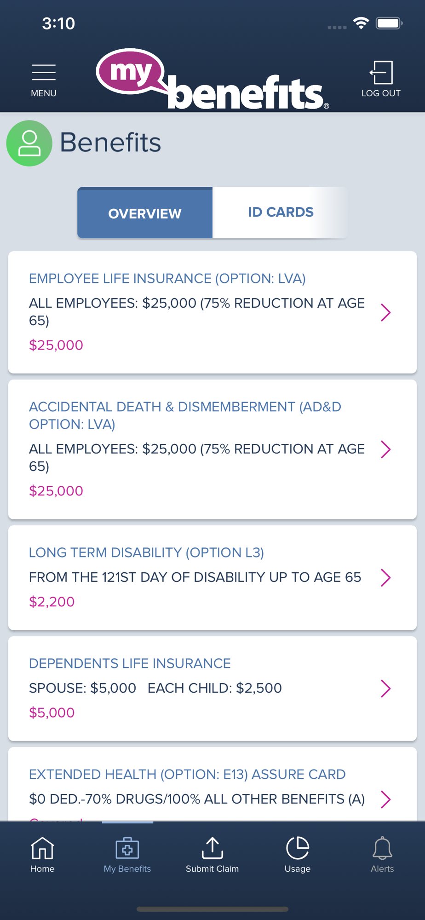The height and width of the screenshot is (920, 425).
Task: Open the Alerts bell icon
Action: (382, 848)
